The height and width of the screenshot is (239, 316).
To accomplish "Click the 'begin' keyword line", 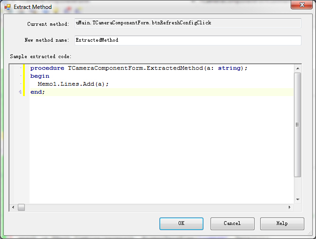I will (x=40, y=76).
